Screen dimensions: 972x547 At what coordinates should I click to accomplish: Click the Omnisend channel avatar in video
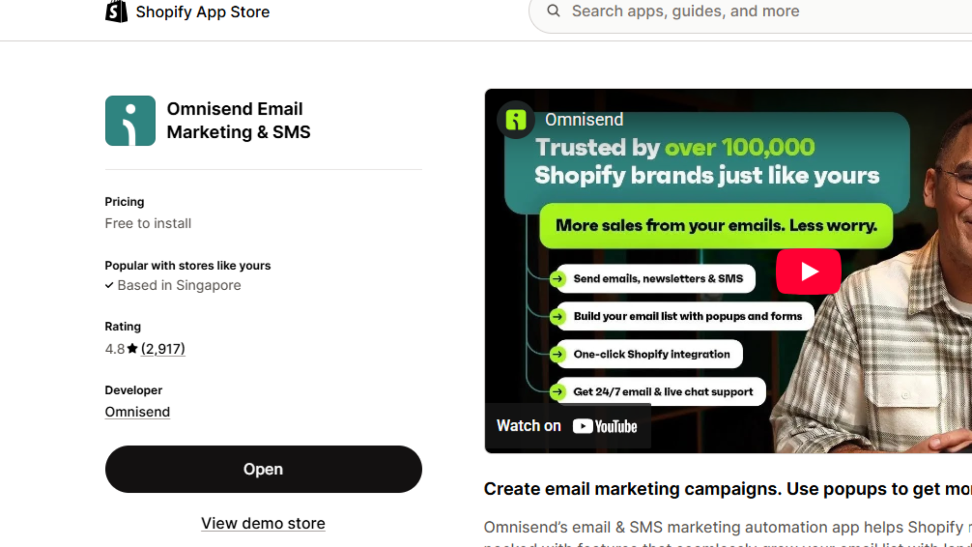[516, 120]
